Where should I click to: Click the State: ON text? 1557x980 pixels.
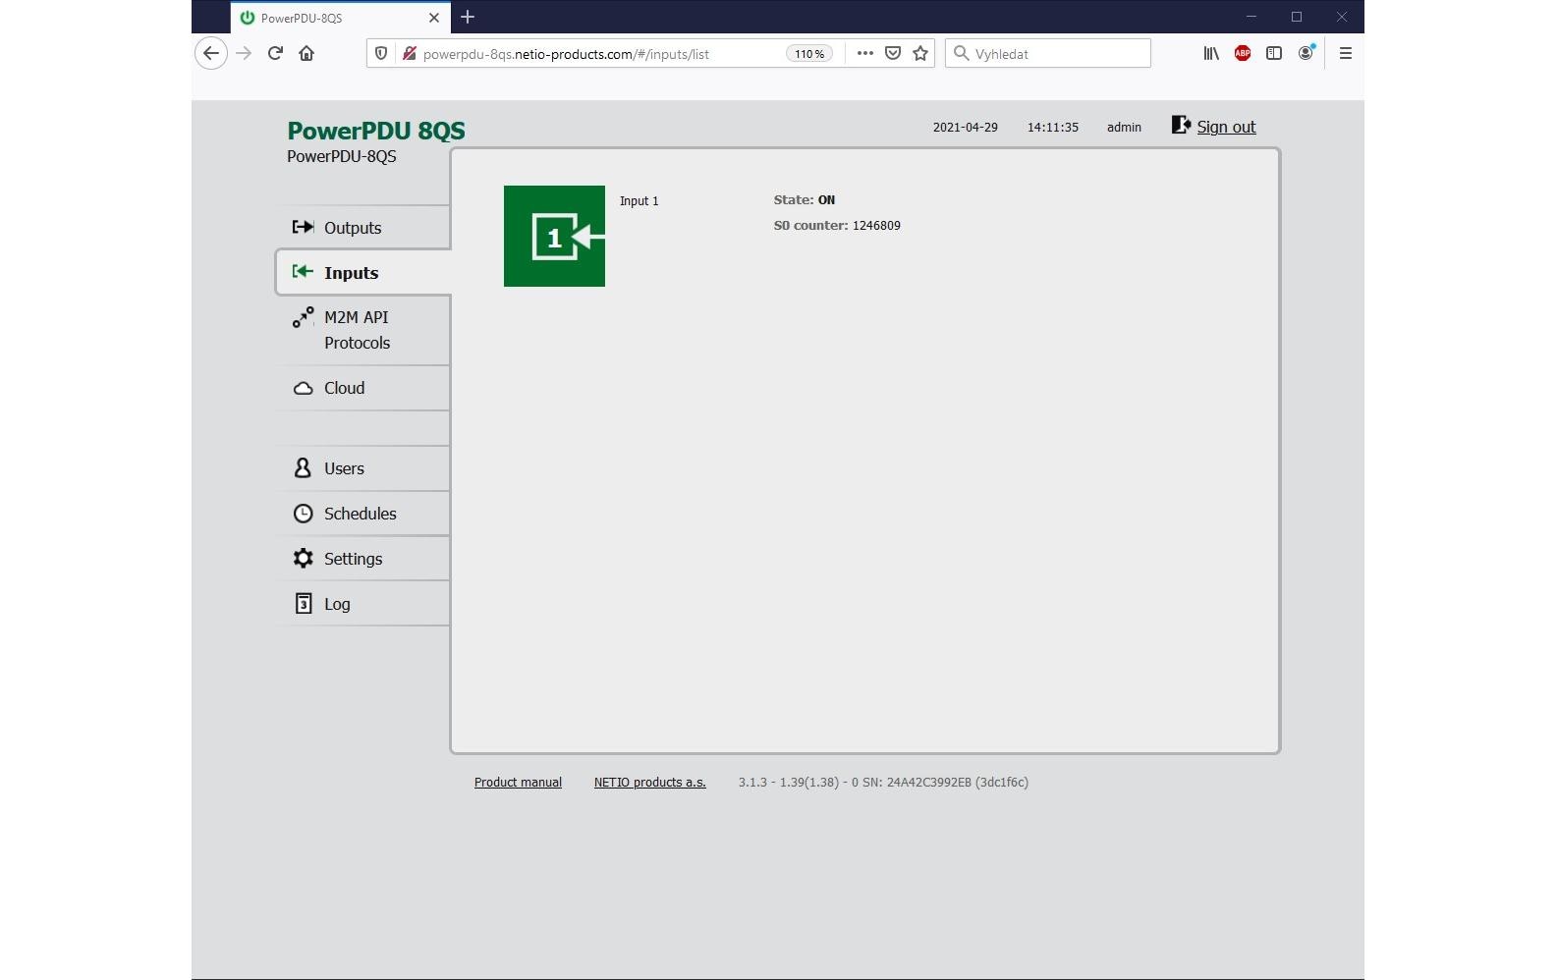[805, 200]
